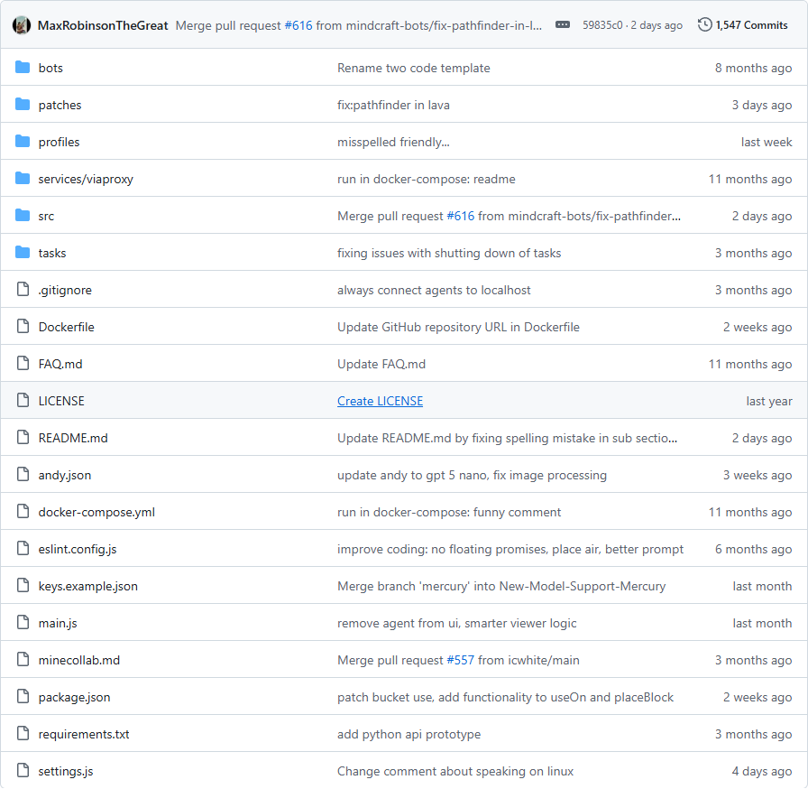The height and width of the screenshot is (789, 808).
Task: Open the README.md file
Action: pos(73,438)
